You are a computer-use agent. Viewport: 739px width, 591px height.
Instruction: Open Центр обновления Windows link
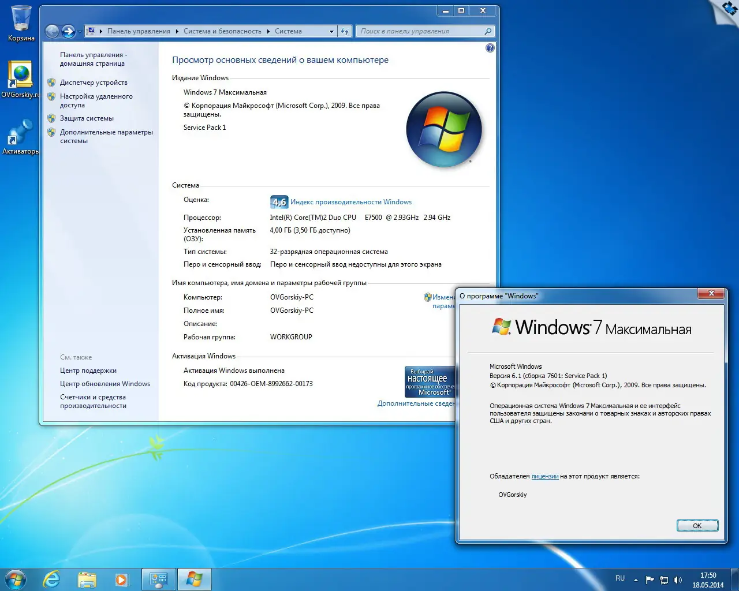105,384
